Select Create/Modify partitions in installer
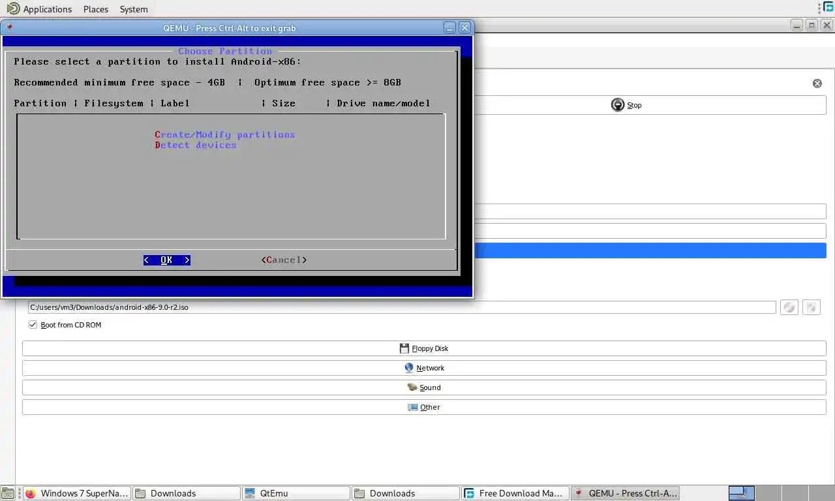Viewport: 835px width, 501px height. pos(225,134)
